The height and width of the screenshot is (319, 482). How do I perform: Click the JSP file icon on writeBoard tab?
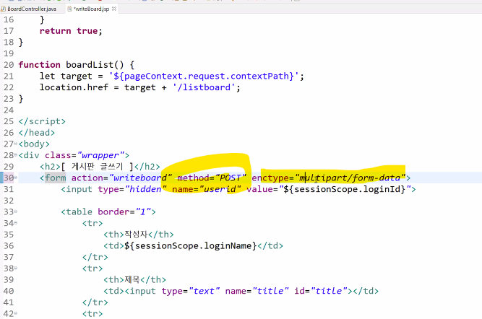click(x=69, y=9)
